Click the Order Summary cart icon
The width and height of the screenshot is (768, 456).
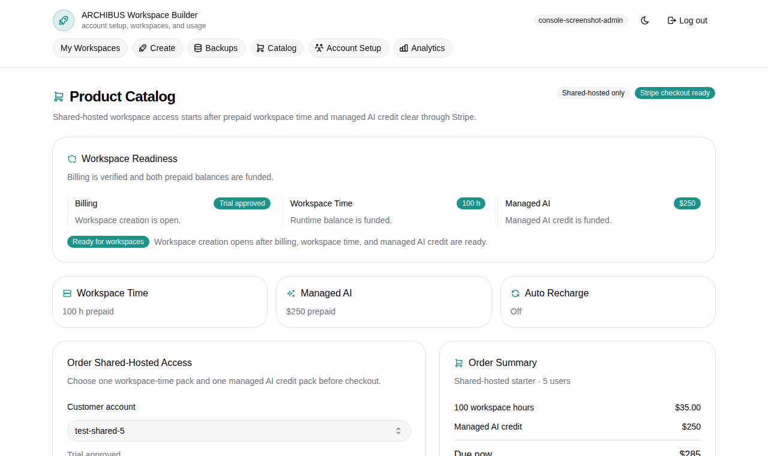(459, 362)
